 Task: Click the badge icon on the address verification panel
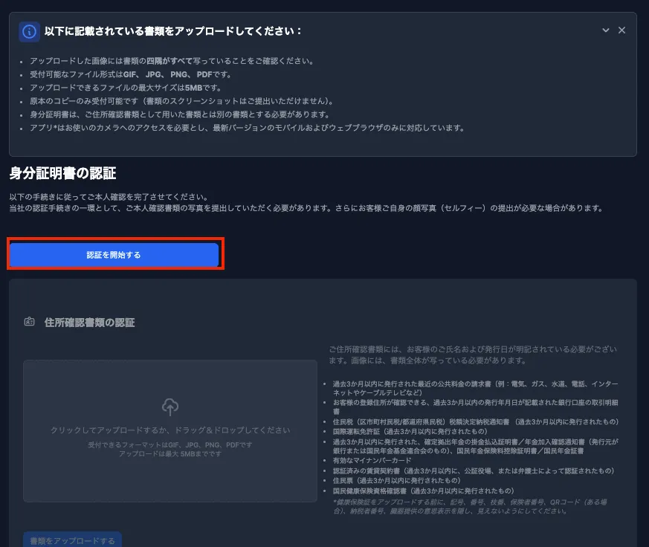click(x=28, y=323)
